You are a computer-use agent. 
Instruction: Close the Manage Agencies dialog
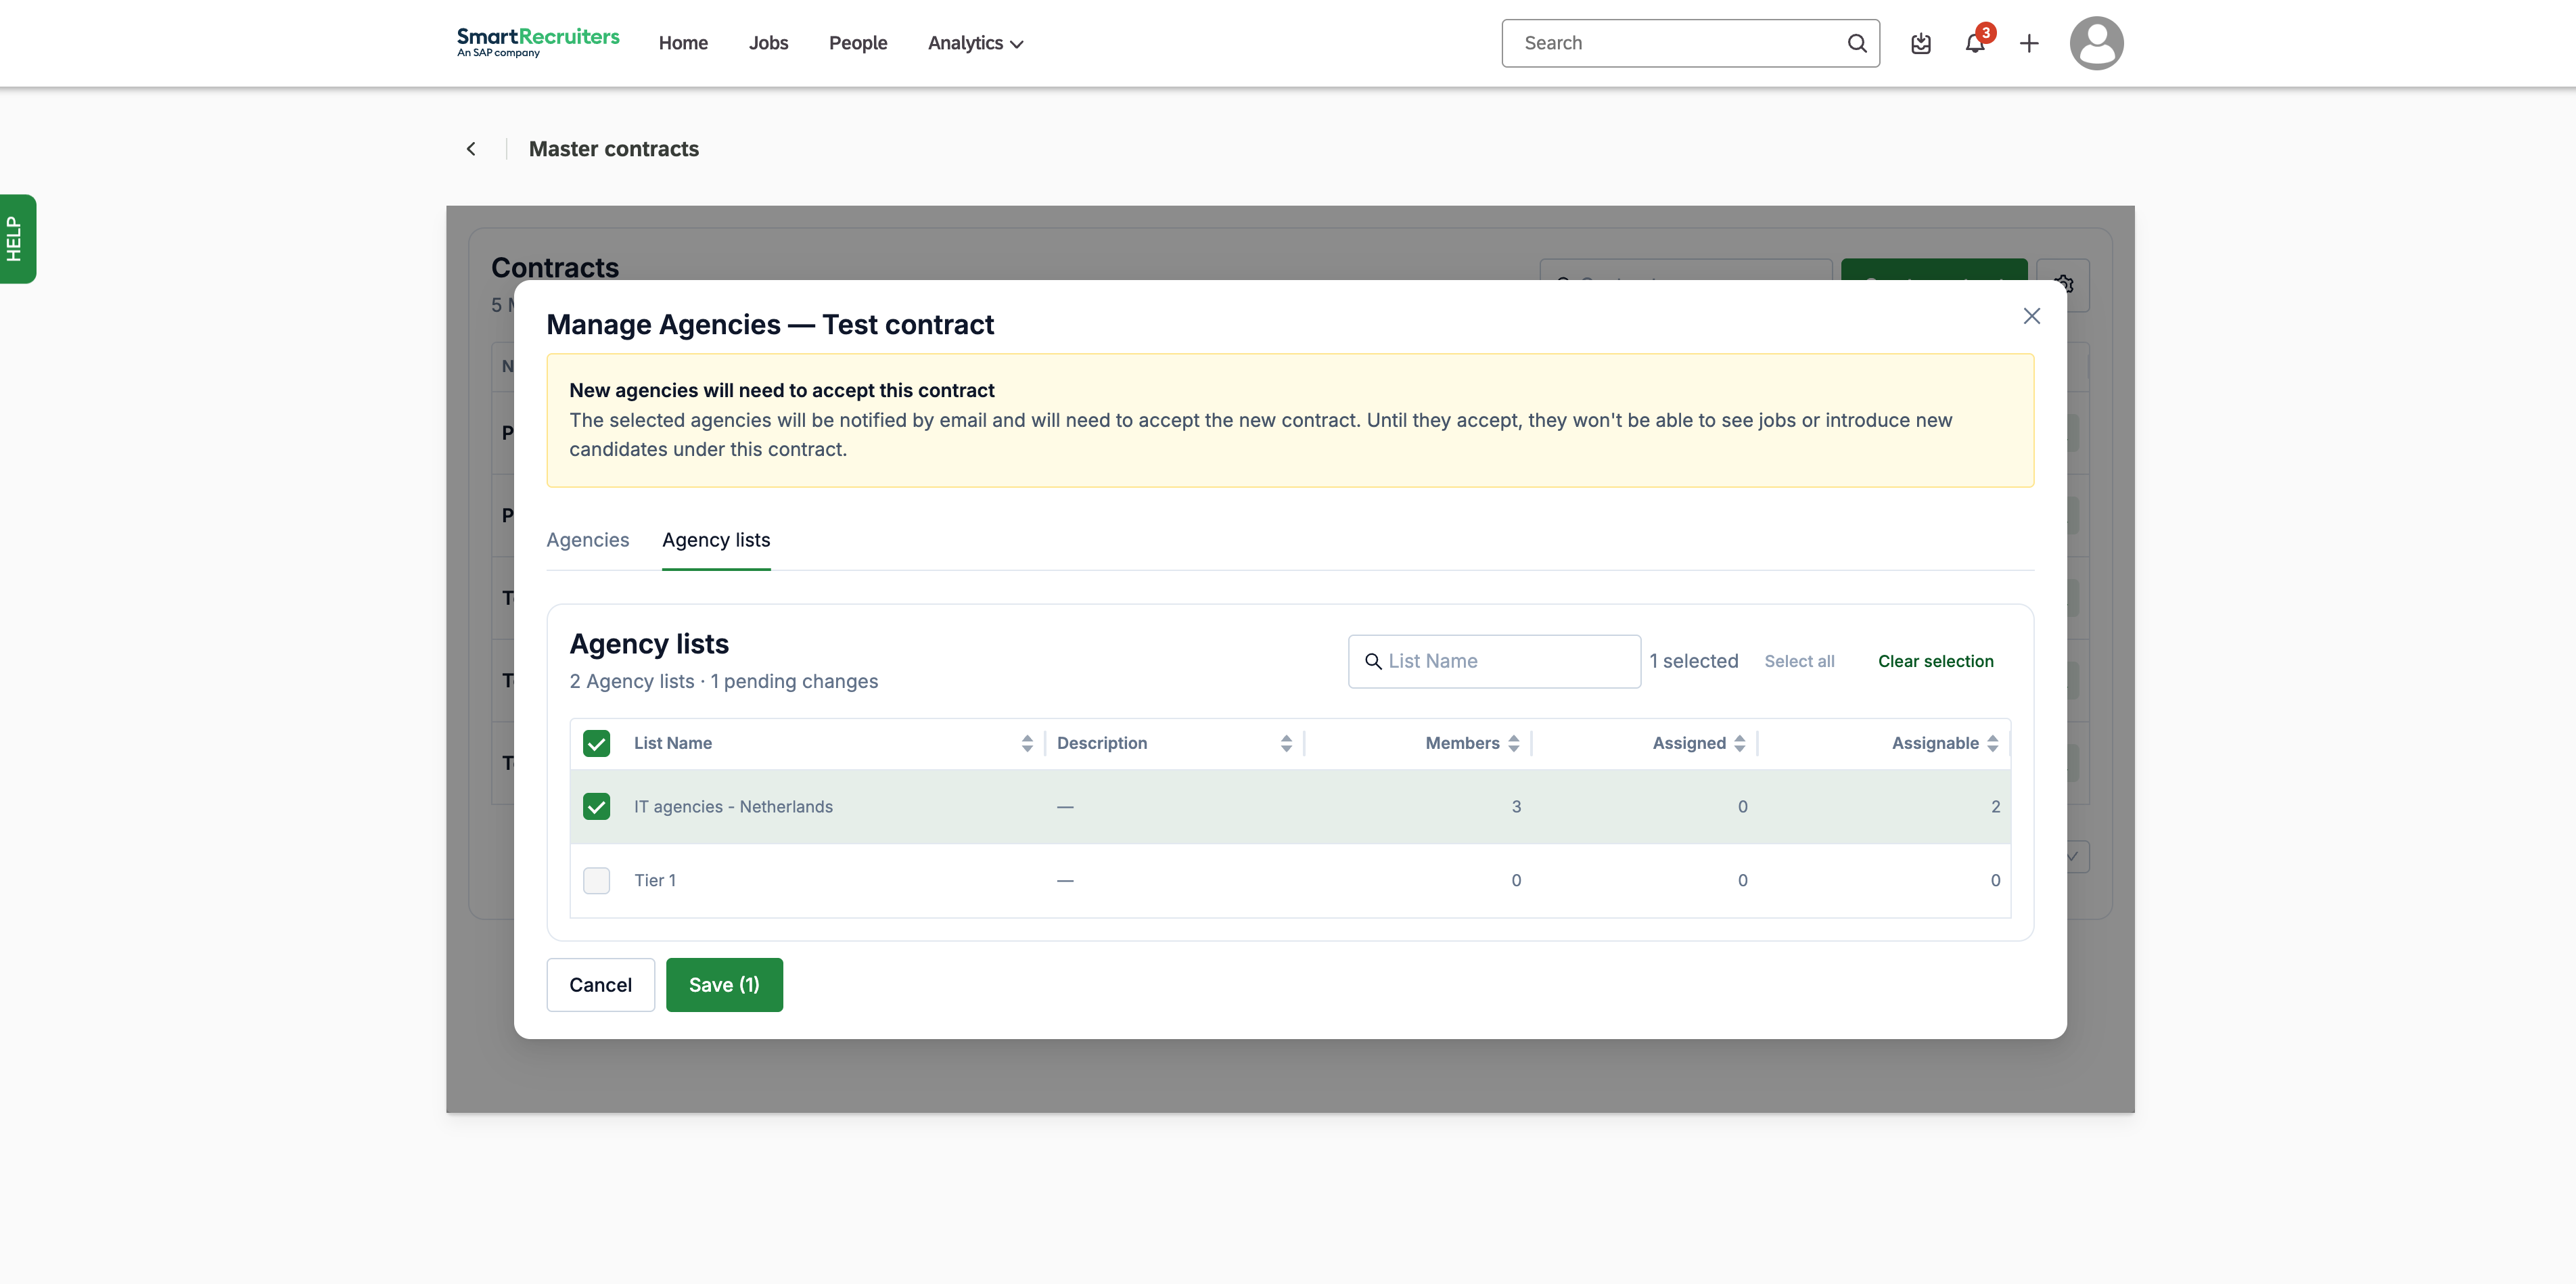click(x=2031, y=316)
